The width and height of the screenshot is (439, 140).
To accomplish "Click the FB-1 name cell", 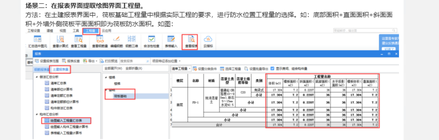I will click(x=195, y=102).
